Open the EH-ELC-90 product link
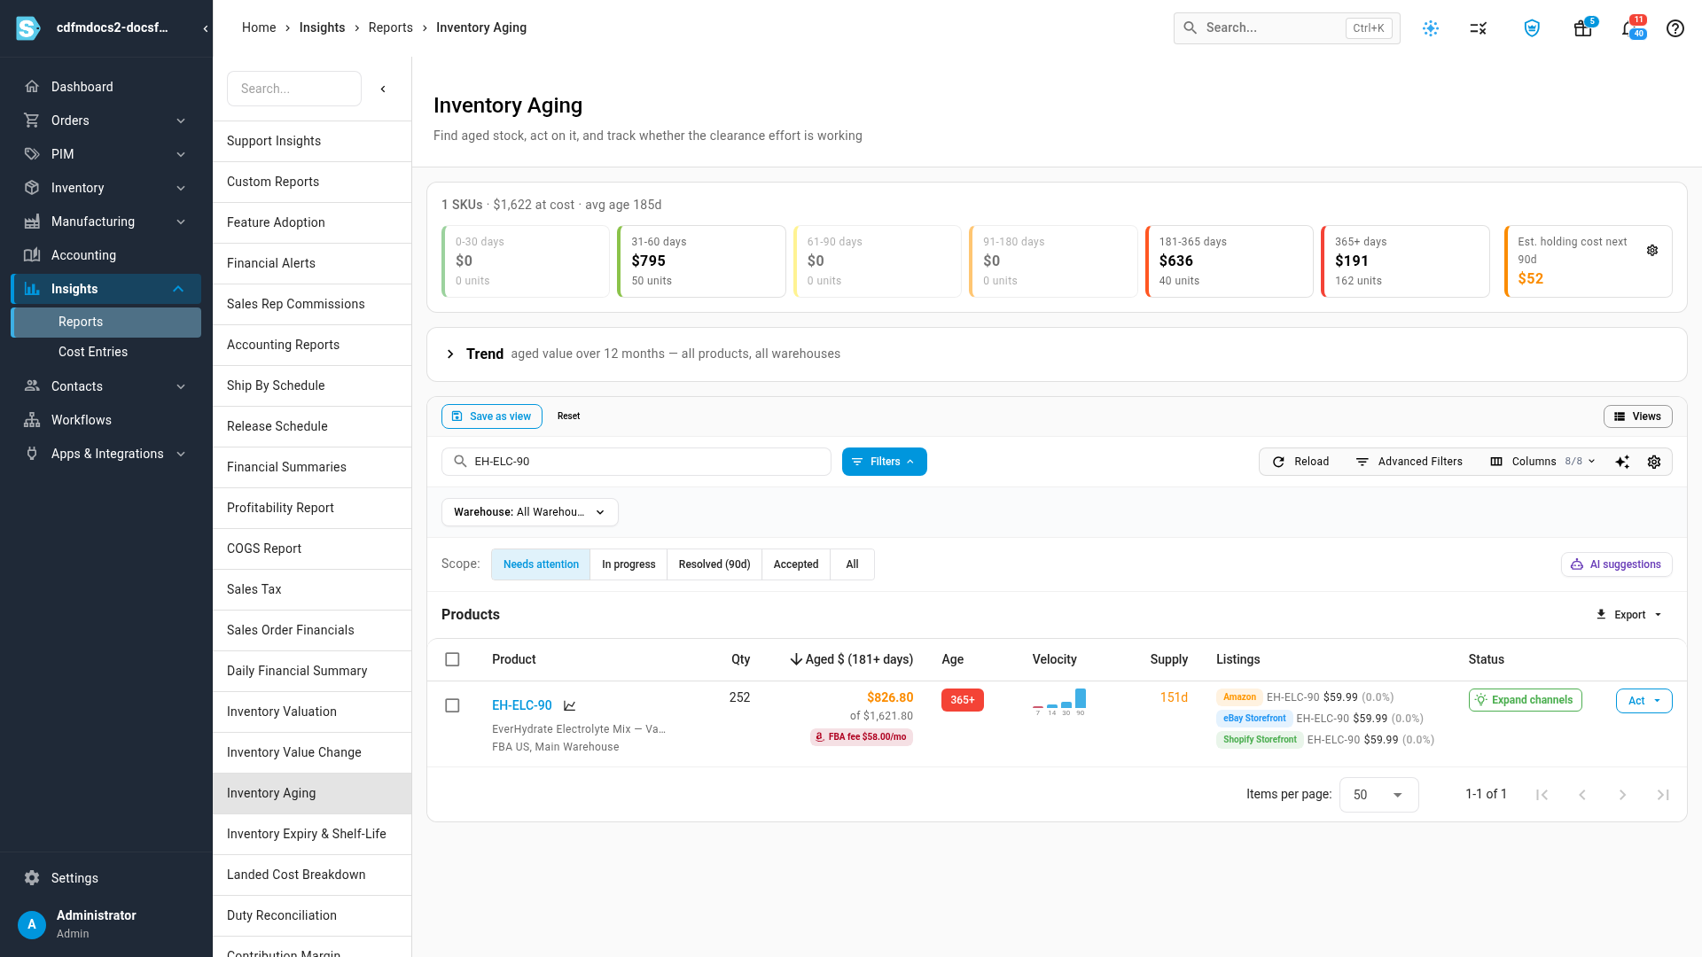Screen dimensions: 1702x957 (x=522, y=705)
